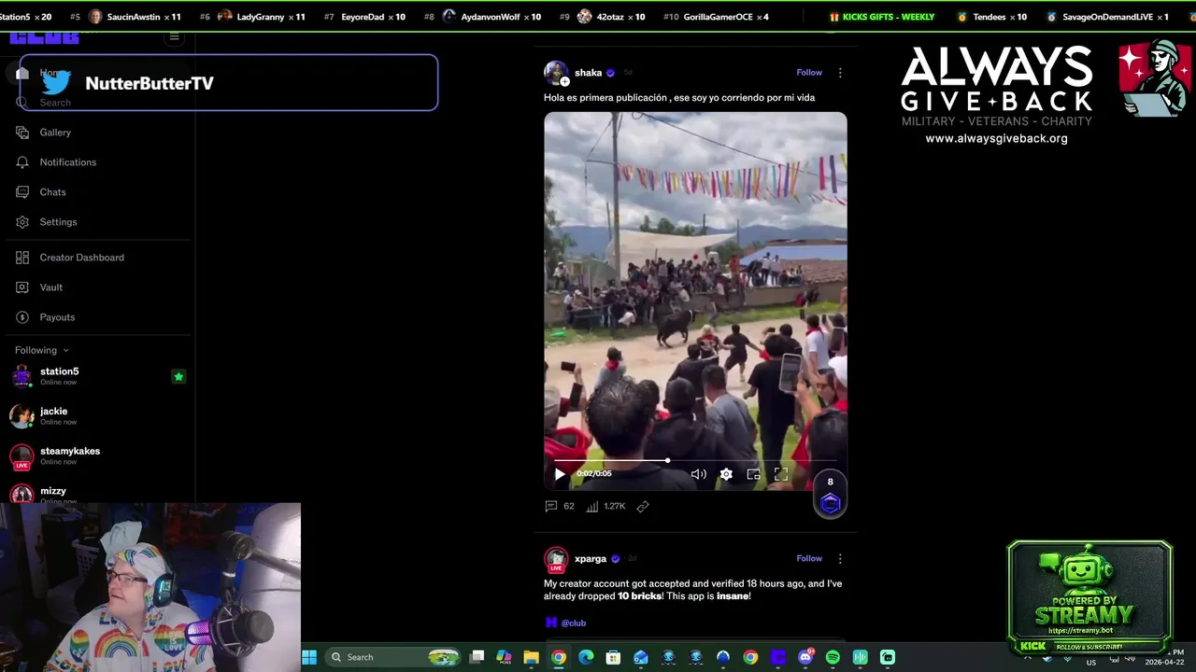1196x672 pixels.
Task: Mute the video volume
Action: pos(698,474)
